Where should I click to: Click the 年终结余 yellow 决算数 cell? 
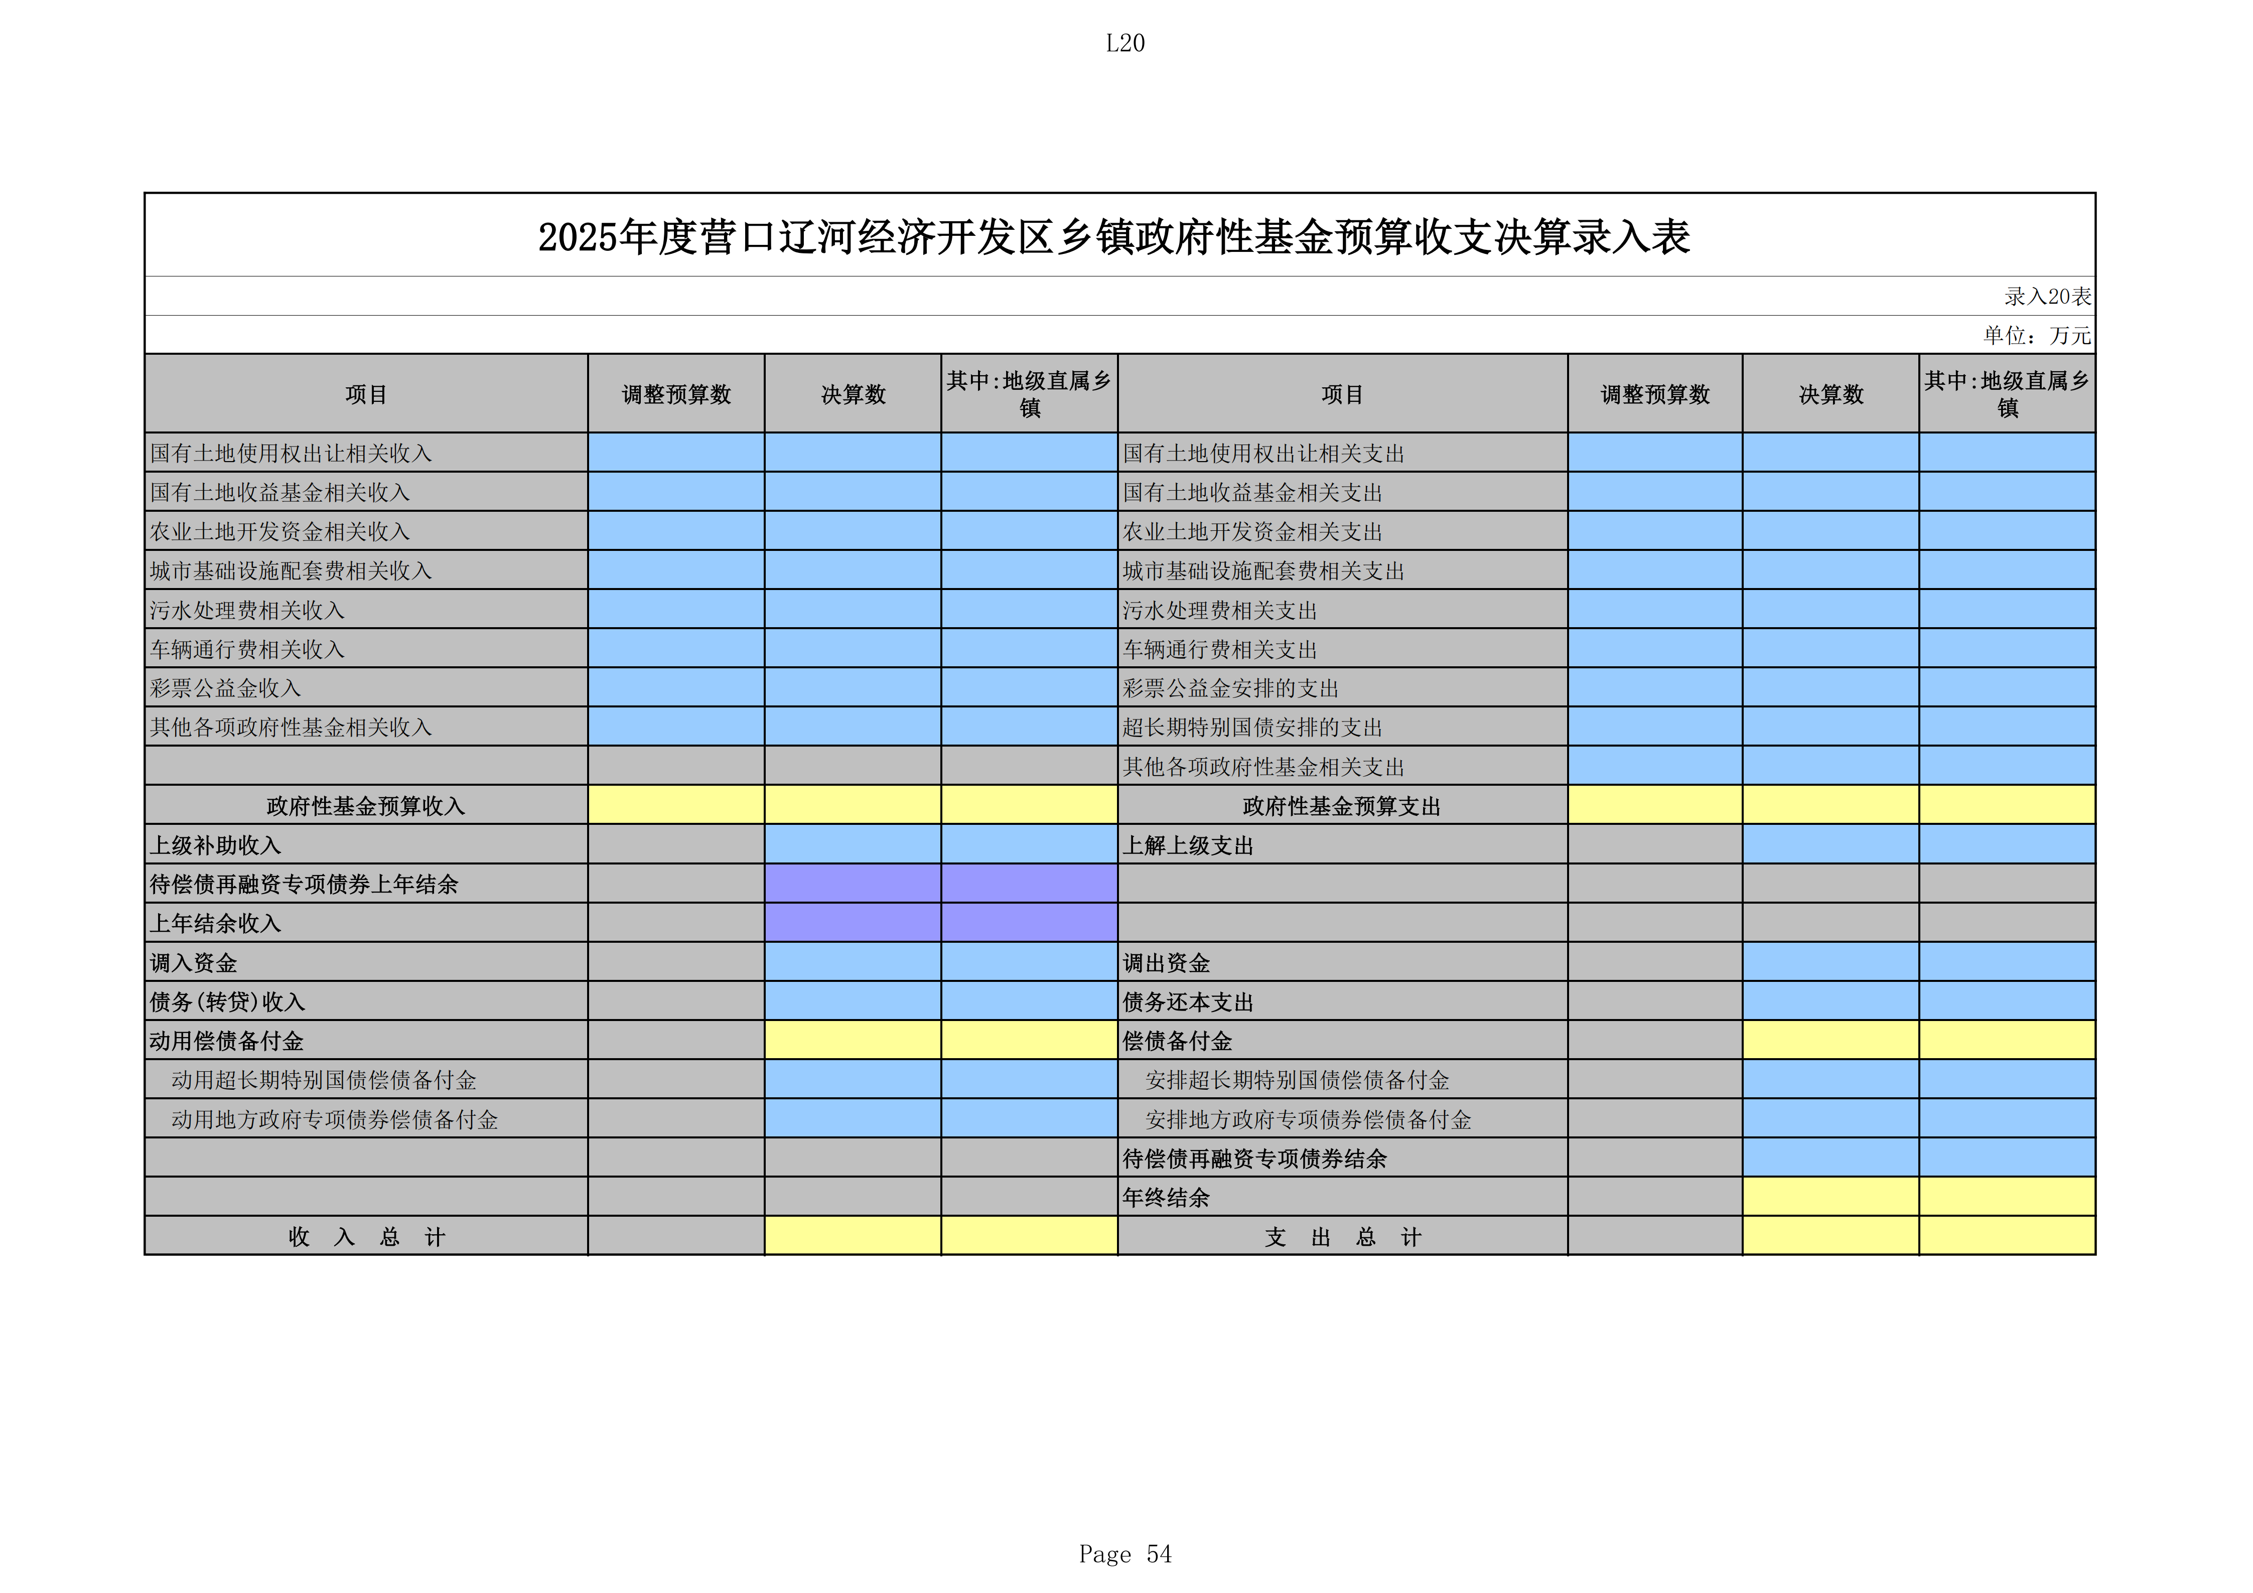click(1831, 1197)
